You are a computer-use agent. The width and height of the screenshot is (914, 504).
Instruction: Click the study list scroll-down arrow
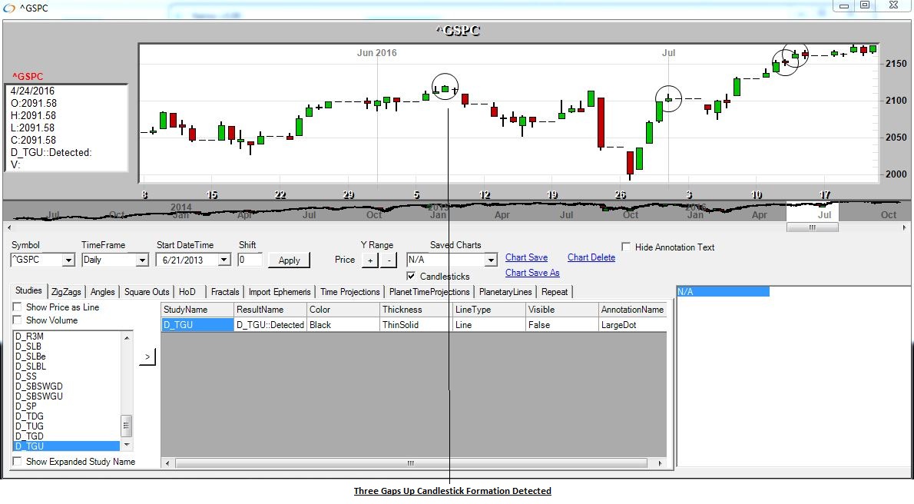(127, 445)
